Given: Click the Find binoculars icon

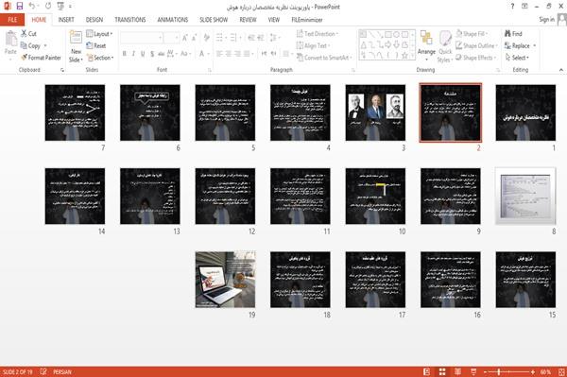Looking at the screenshot, I should coord(507,34).
